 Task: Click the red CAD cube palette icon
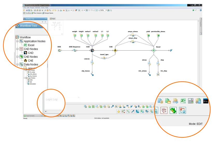point(164,110)
